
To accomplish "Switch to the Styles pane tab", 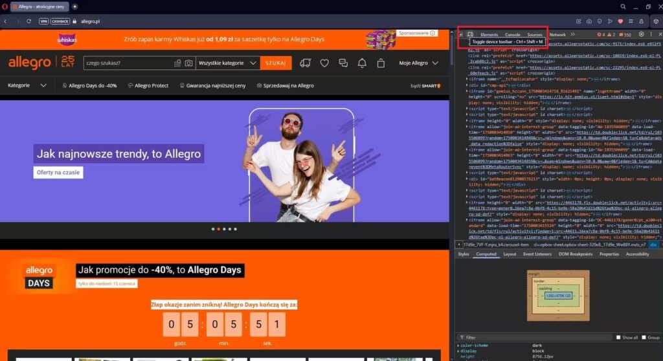I will click(x=464, y=254).
